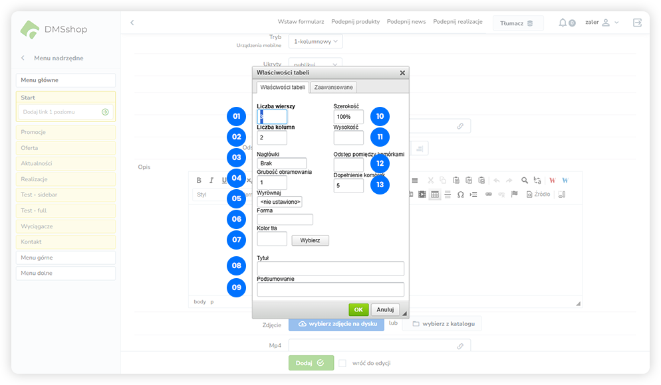The width and height of the screenshot is (661, 385).
Task: Click the add link arrow in Start box
Action: (x=105, y=112)
